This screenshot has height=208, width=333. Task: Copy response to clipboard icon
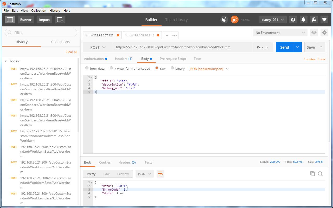tap(312, 174)
